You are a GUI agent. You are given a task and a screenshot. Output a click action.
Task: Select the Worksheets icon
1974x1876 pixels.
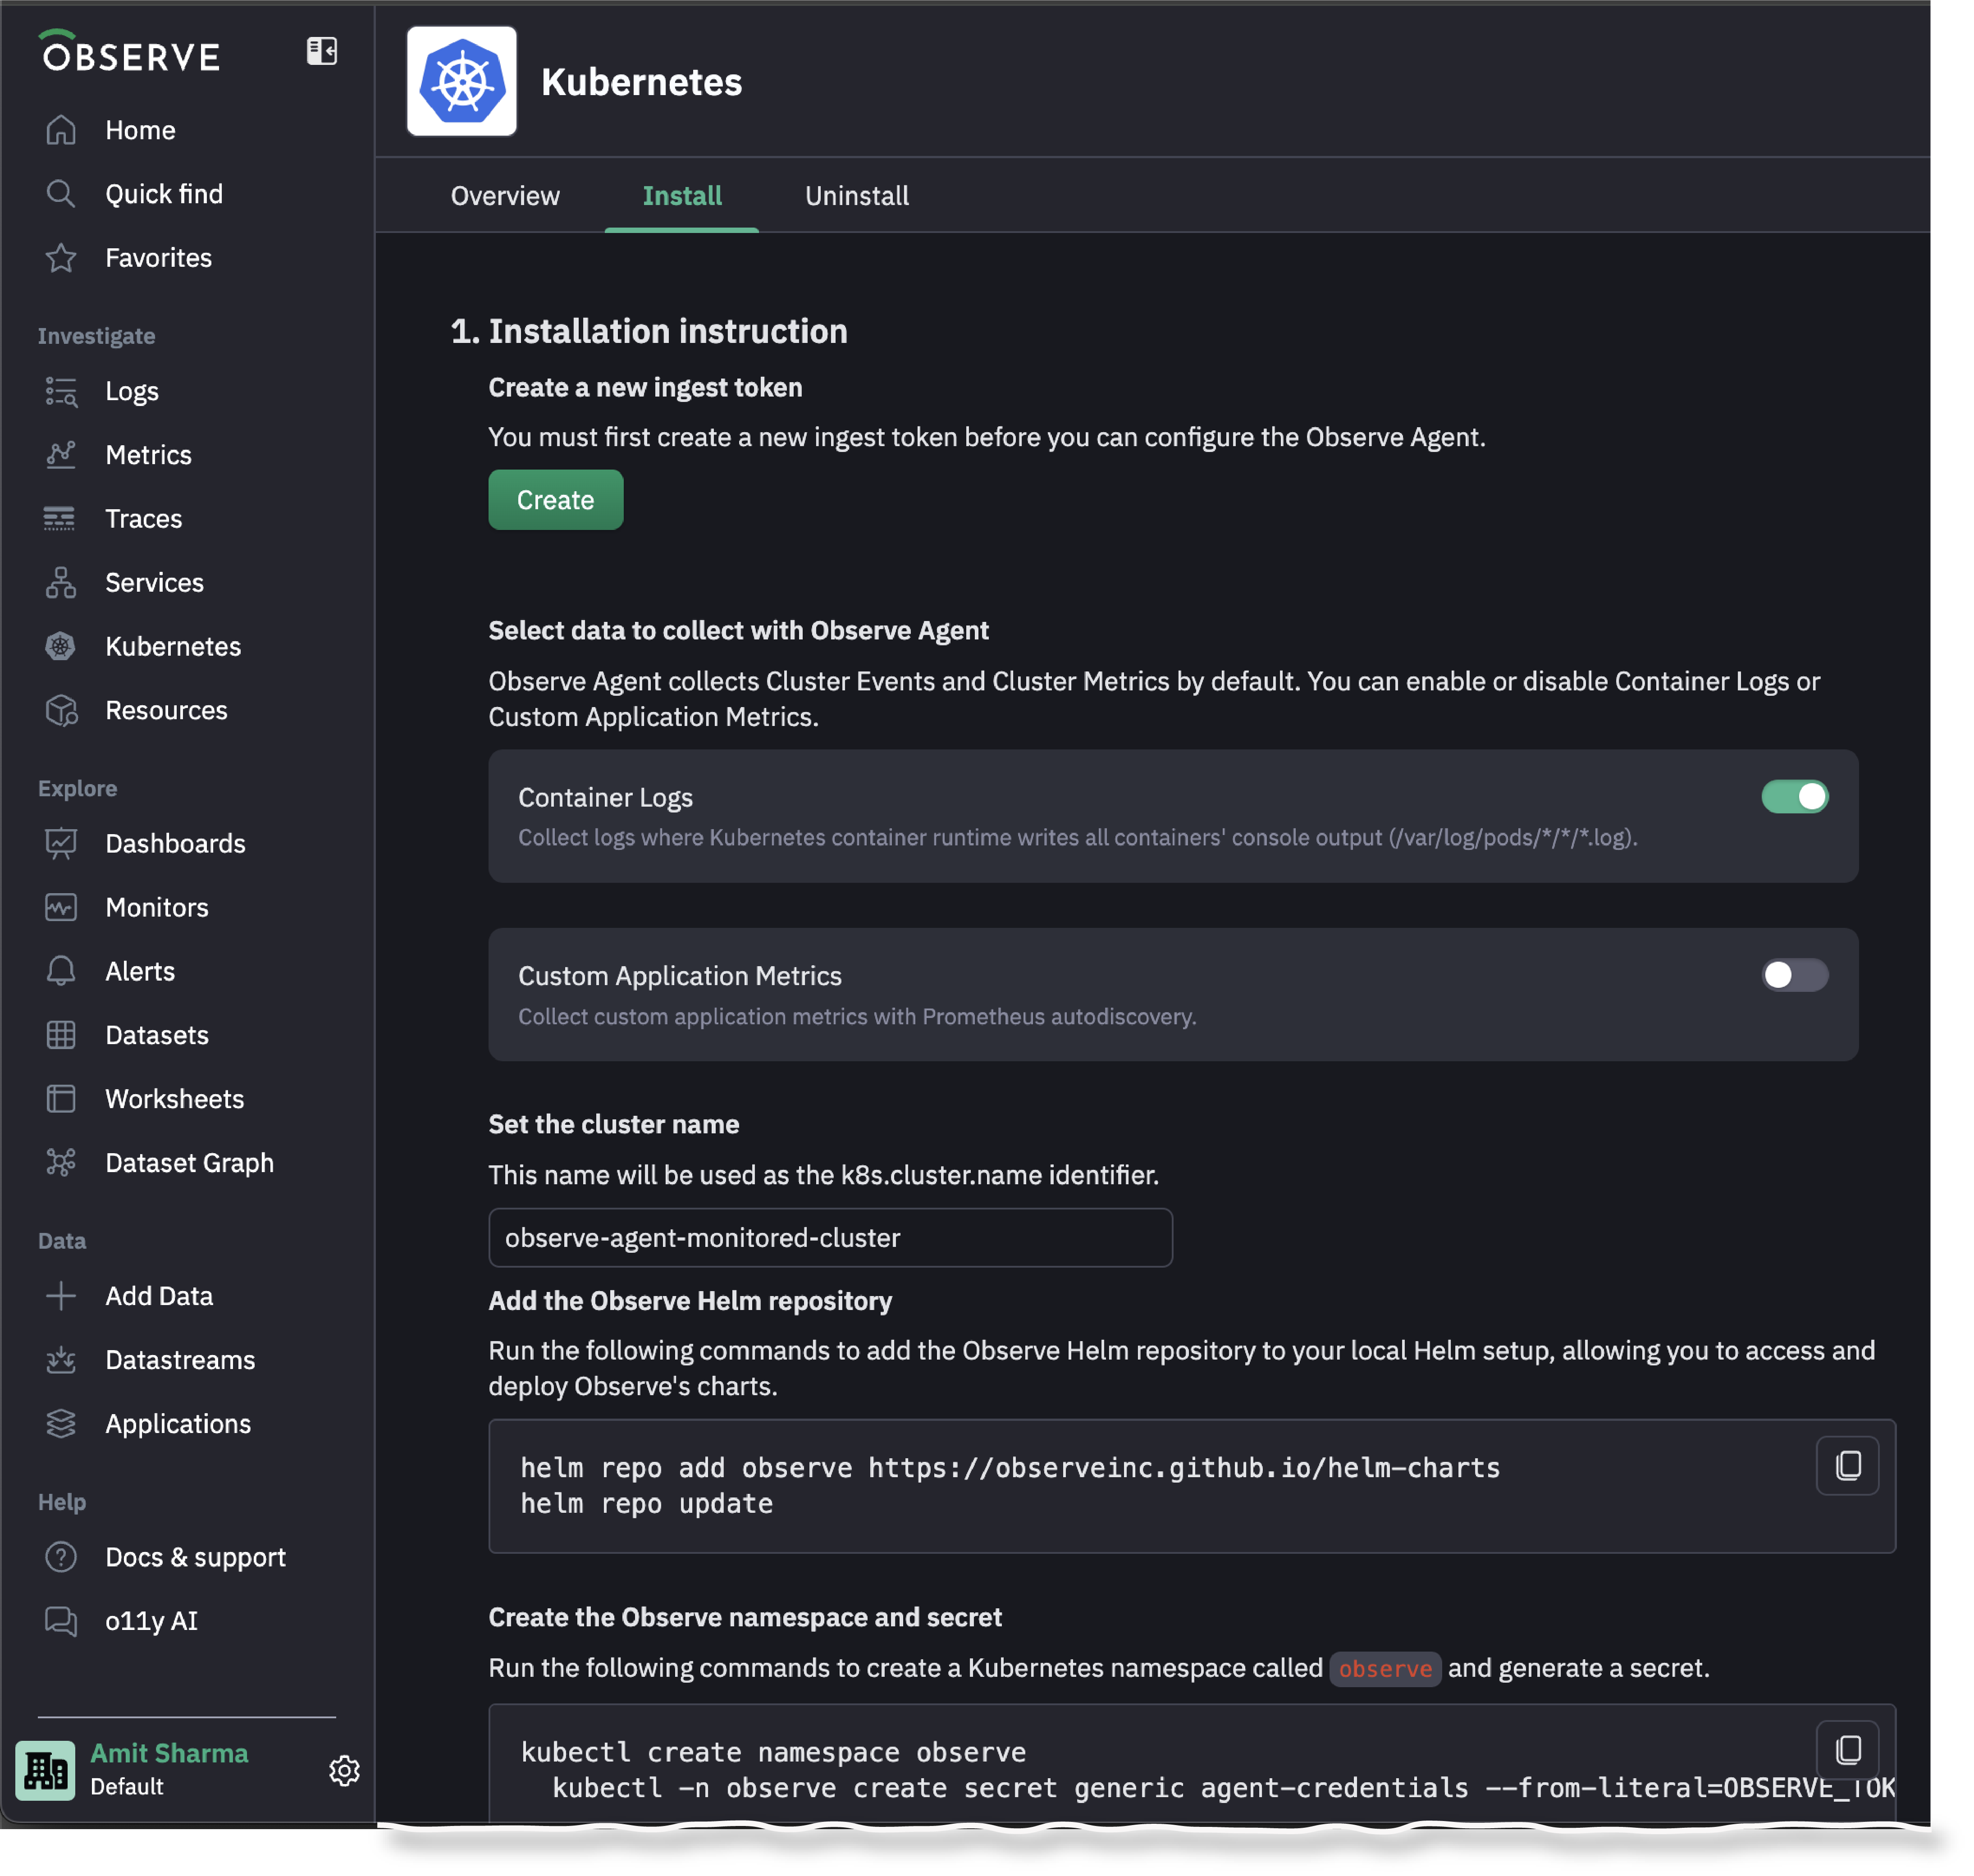pyautogui.click(x=61, y=1100)
